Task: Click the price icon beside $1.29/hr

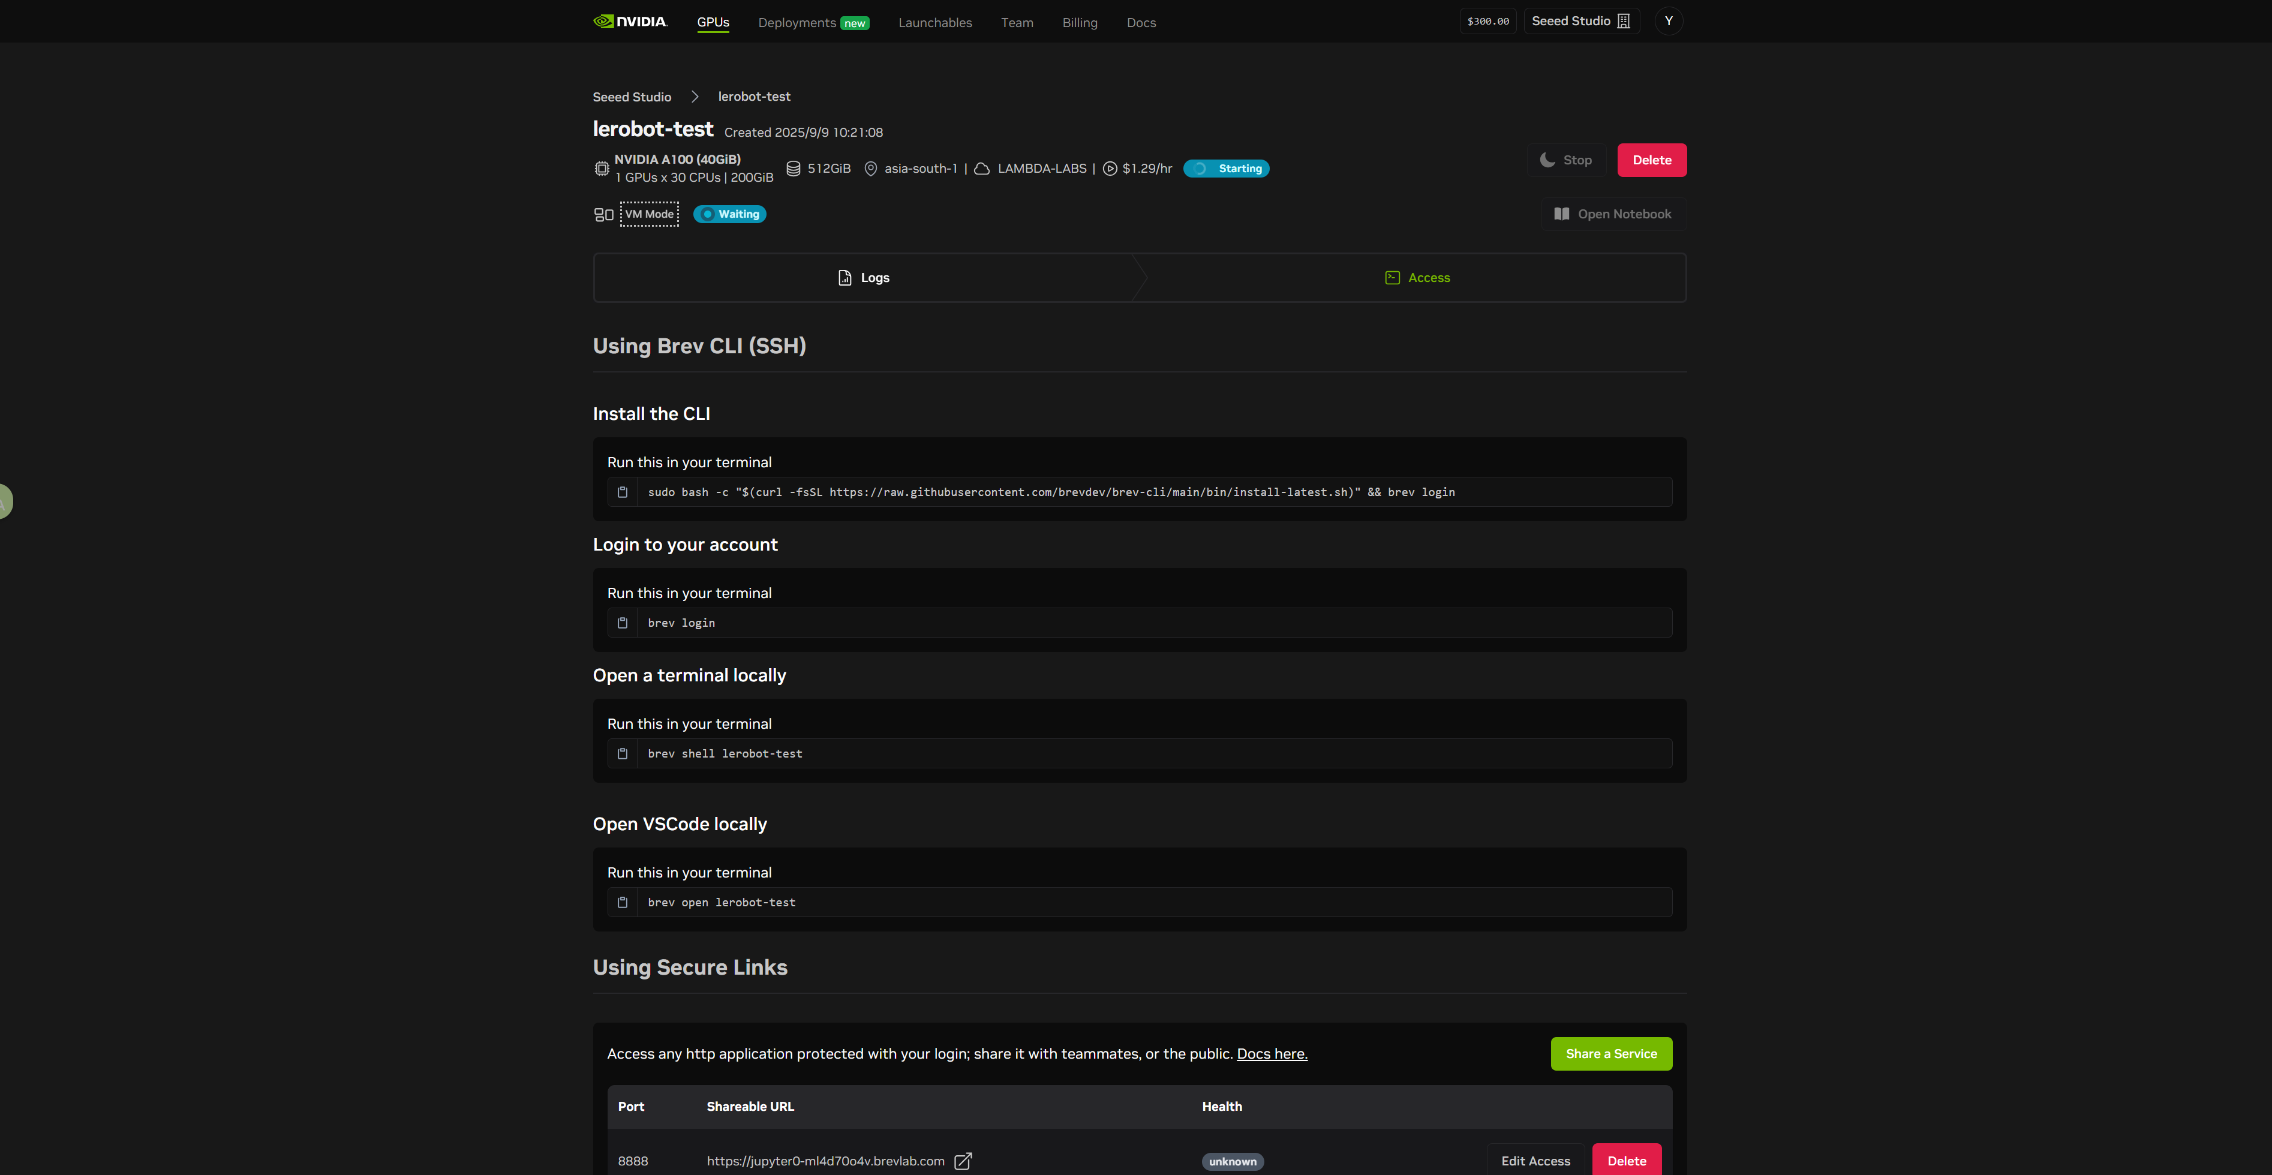Action: tap(1110, 169)
